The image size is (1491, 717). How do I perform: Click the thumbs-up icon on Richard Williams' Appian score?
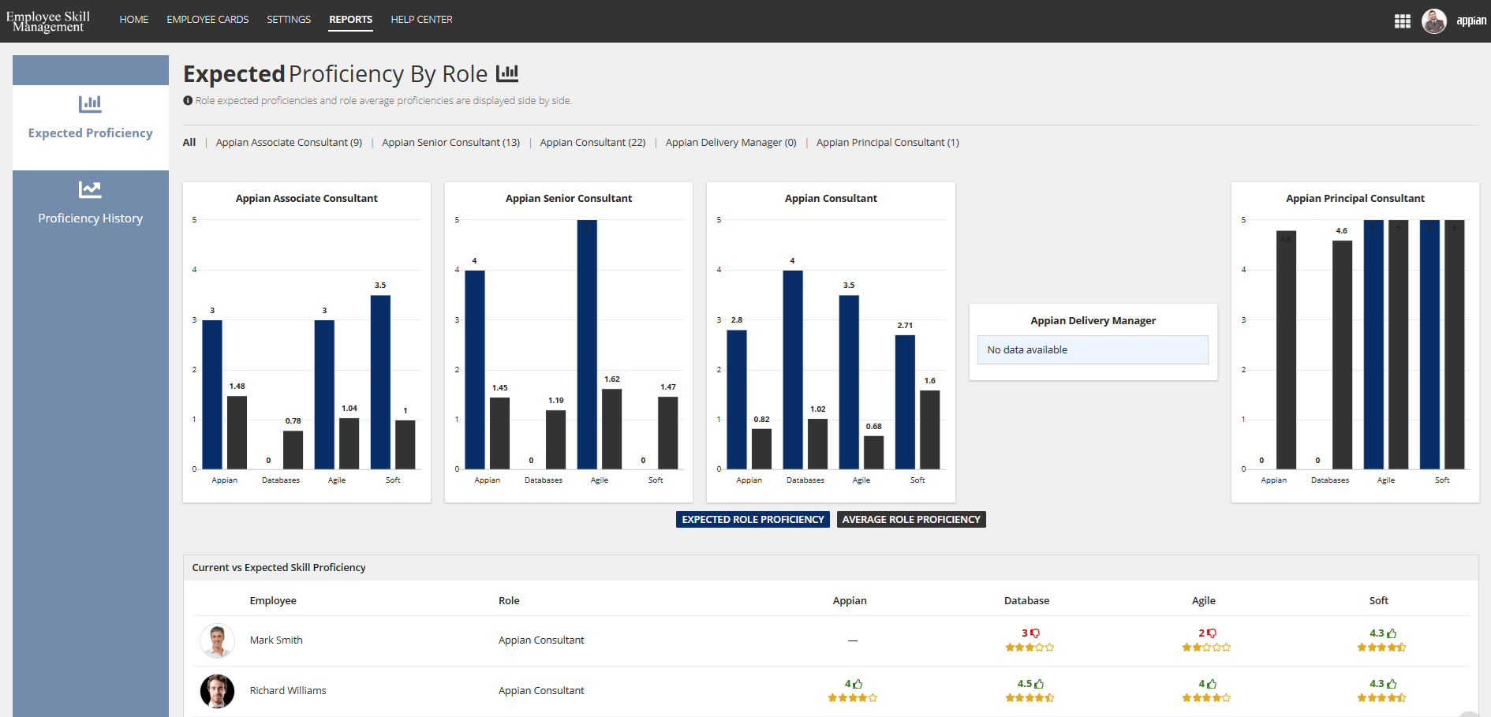[858, 684]
